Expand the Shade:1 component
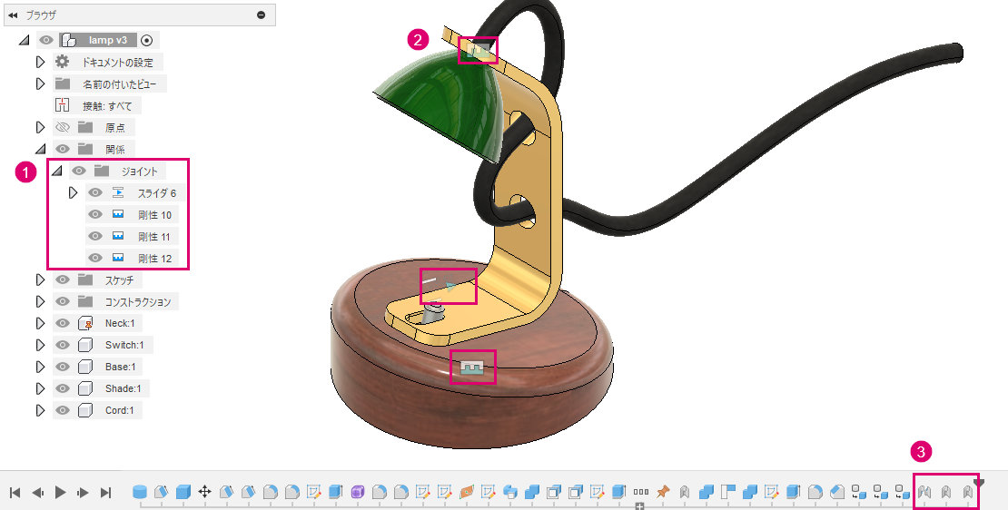 click(x=40, y=388)
